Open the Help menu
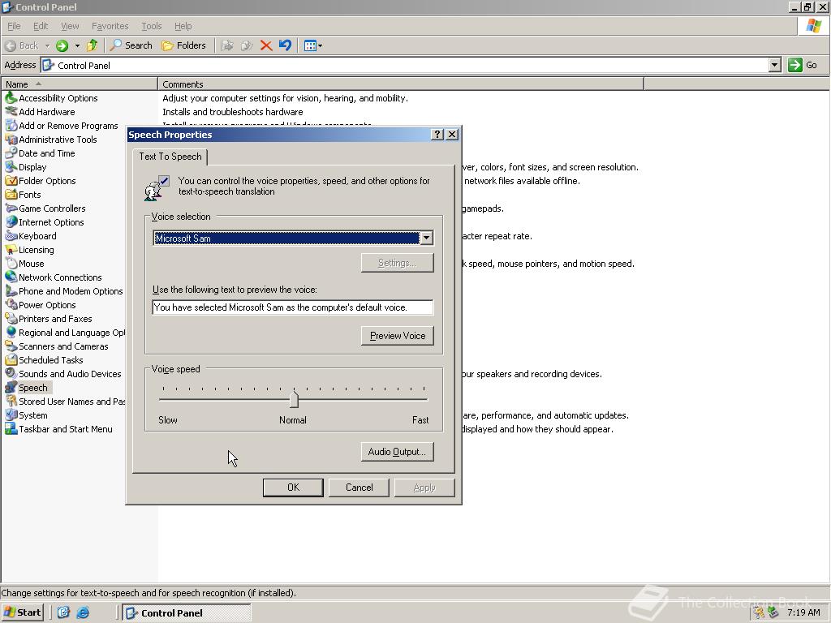 pos(183,26)
